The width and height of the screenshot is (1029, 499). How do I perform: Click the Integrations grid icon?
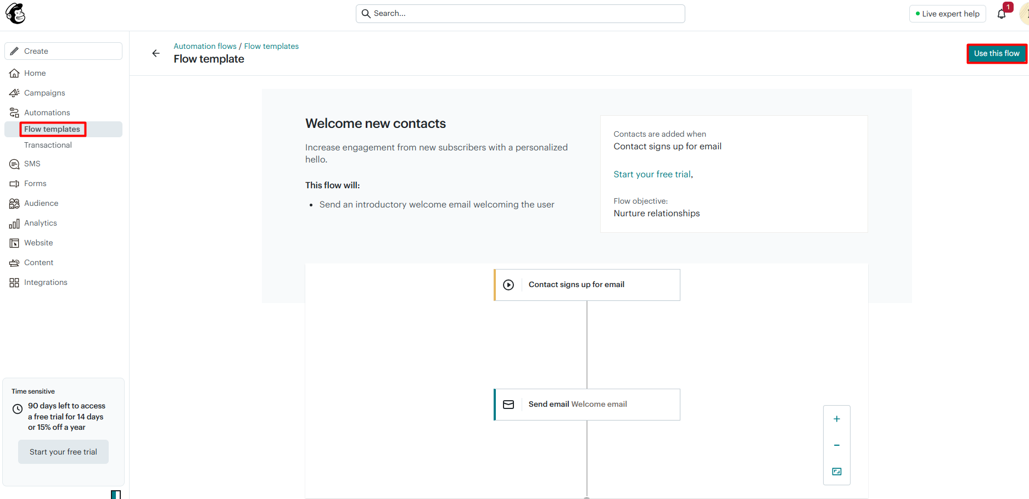click(x=14, y=282)
